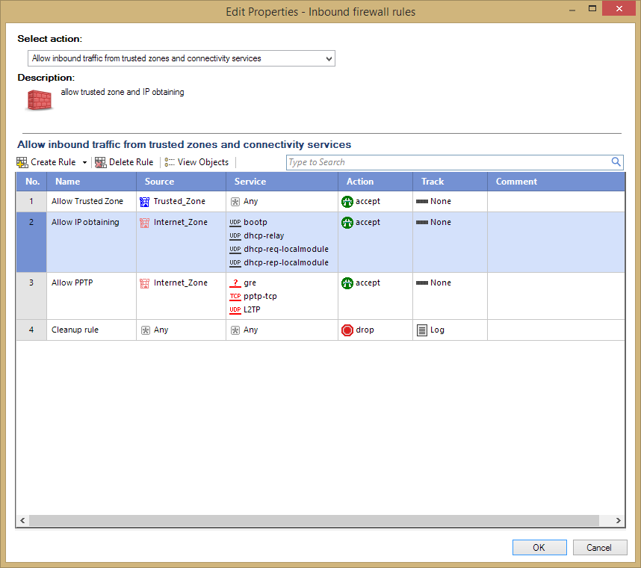Screen dimensions: 641x568
Task: Open the Select action dropdown
Action: click(x=181, y=58)
